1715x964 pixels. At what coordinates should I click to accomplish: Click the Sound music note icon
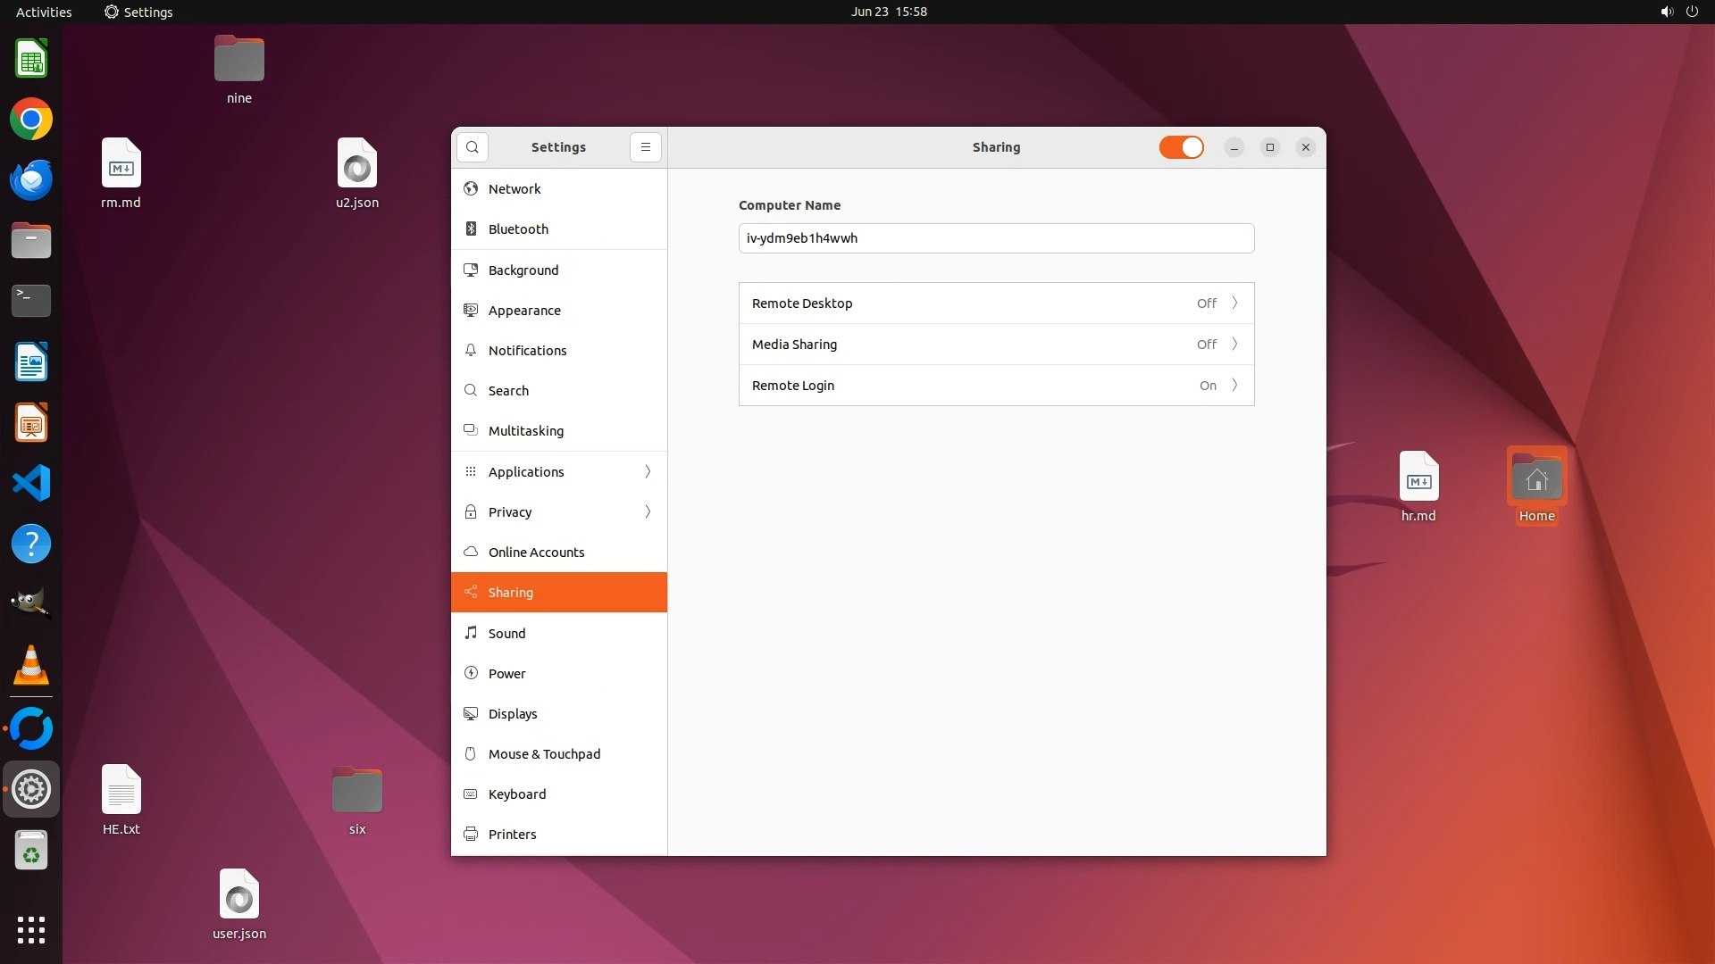point(471,633)
